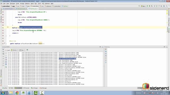Click the top Event Log sidebar icon
The height and width of the screenshot is (95, 170).
[106, 49]
